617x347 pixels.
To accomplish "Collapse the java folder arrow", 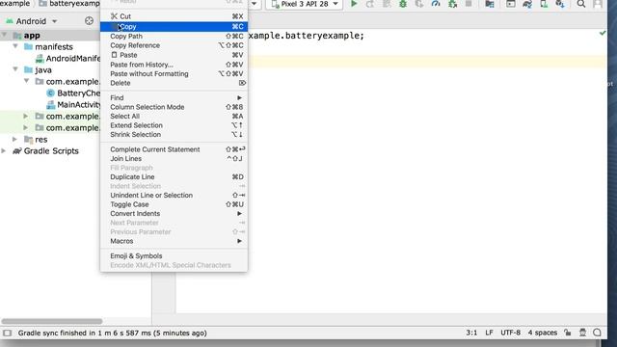I will pyautogui.click(x=15, y=69).
